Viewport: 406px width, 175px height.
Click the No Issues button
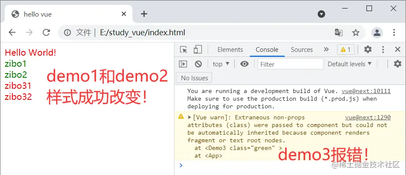(x=194, y=78)
